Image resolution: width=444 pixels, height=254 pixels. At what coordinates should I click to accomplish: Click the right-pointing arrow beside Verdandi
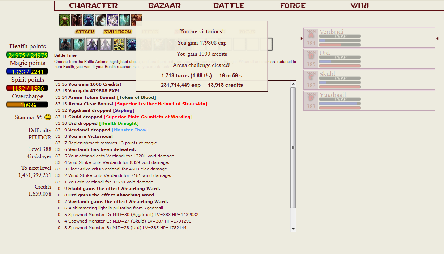click(302, 38)
